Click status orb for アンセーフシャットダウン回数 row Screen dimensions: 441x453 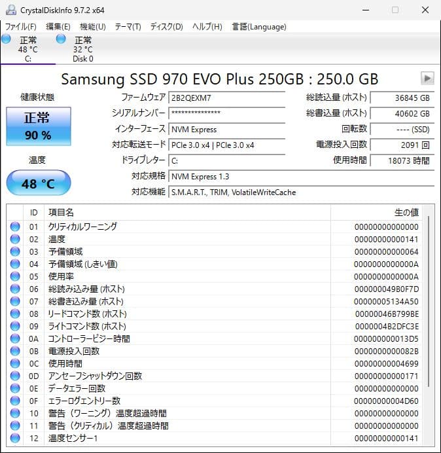(15, 376)
